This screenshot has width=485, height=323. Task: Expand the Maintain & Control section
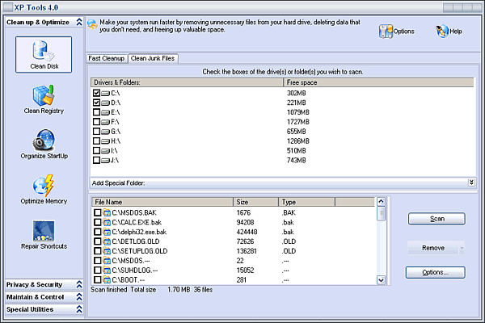(x=79, y=296)
